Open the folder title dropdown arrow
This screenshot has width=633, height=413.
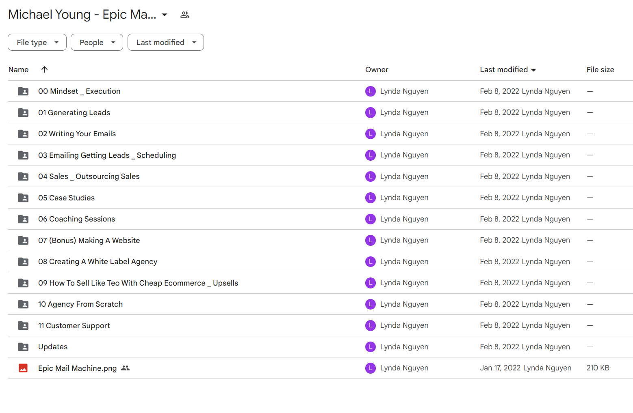165,15
